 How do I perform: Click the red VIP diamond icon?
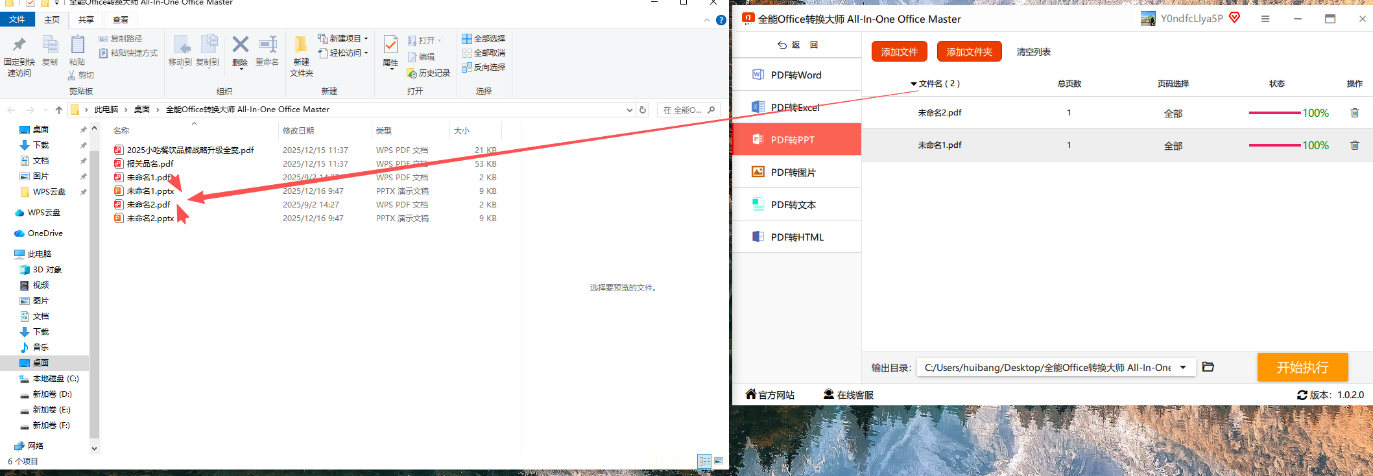click(1235, 18)
